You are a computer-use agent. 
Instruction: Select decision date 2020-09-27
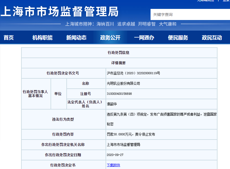[x=115, y=155]
